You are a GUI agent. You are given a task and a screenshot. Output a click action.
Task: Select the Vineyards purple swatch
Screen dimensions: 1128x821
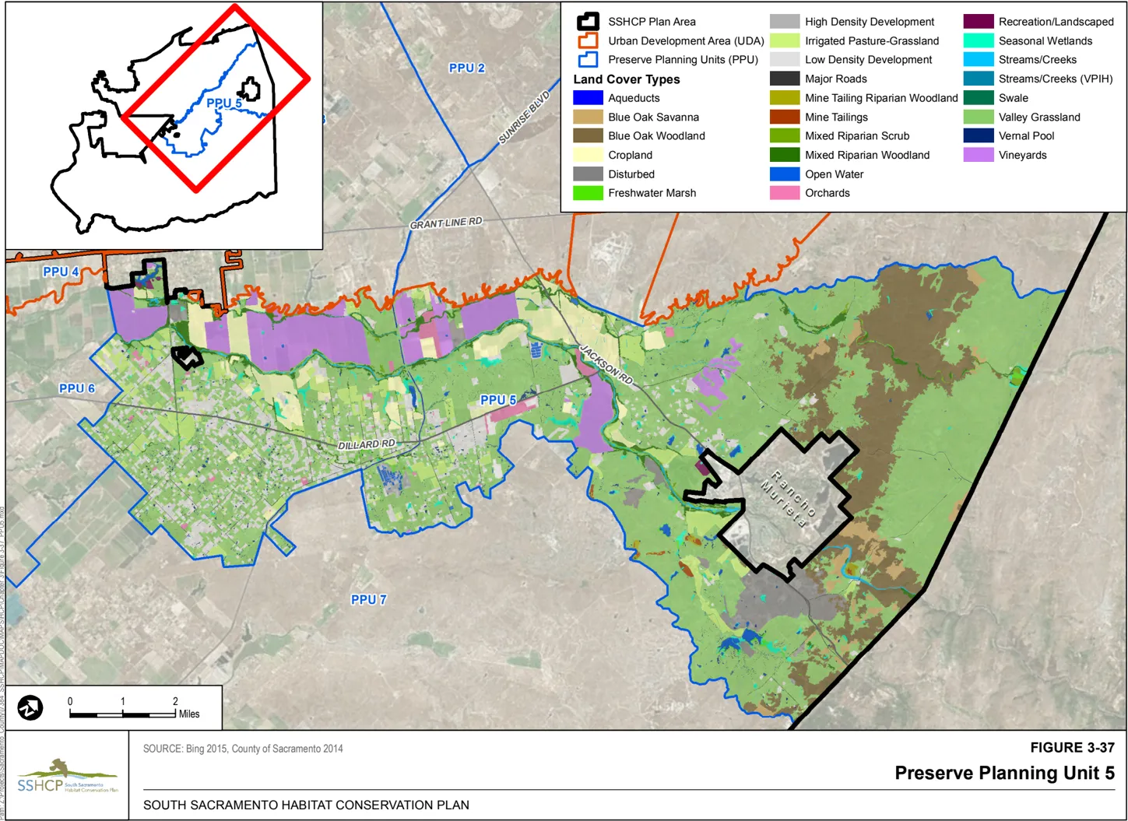coord(979,155)
